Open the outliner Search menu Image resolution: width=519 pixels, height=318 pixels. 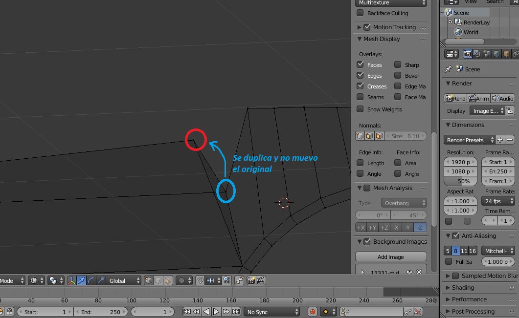click(x=495, y=1)
